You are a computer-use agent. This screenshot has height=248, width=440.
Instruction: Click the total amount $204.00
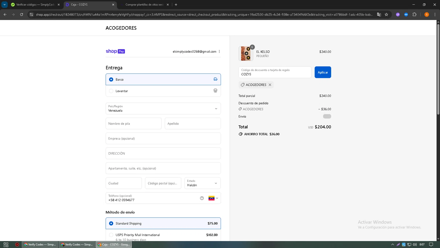coord(323,127)
